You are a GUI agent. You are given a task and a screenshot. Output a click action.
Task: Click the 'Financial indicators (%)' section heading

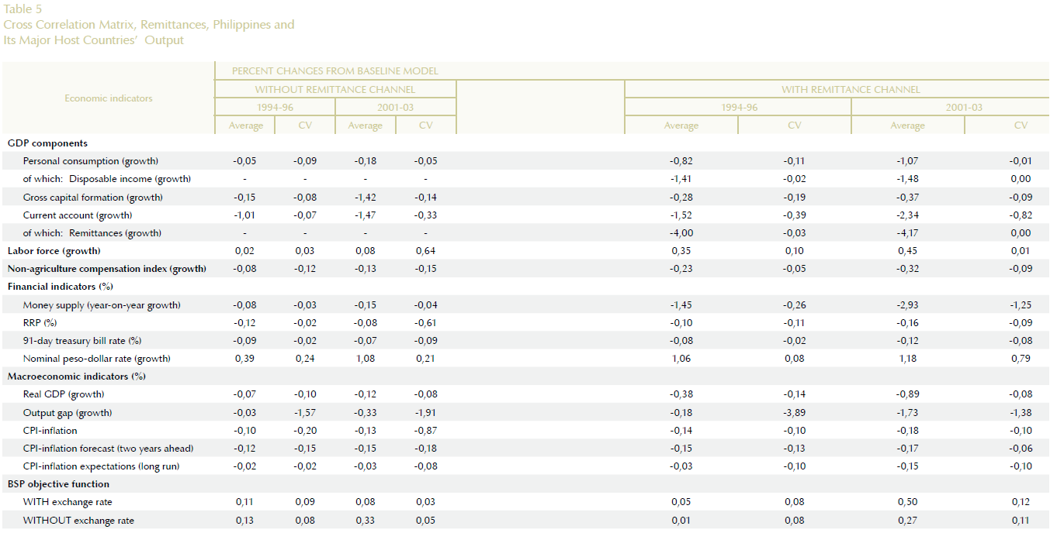pyautogui.click(x=60, y=287)
